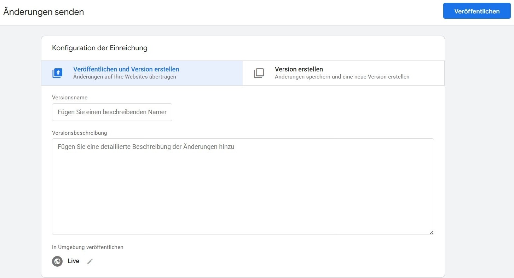Switch to the 'Version erstellen' tab
514x278 pixels.
pyautogui.click(x=299, y=69)
